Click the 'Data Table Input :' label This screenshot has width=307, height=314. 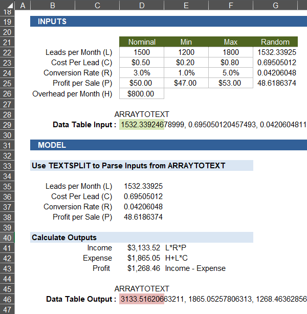tap(84, 125)
